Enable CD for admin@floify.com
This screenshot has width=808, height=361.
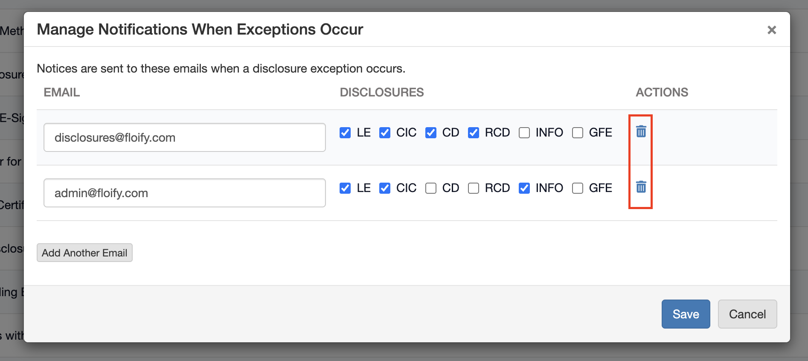click(431, 188)
